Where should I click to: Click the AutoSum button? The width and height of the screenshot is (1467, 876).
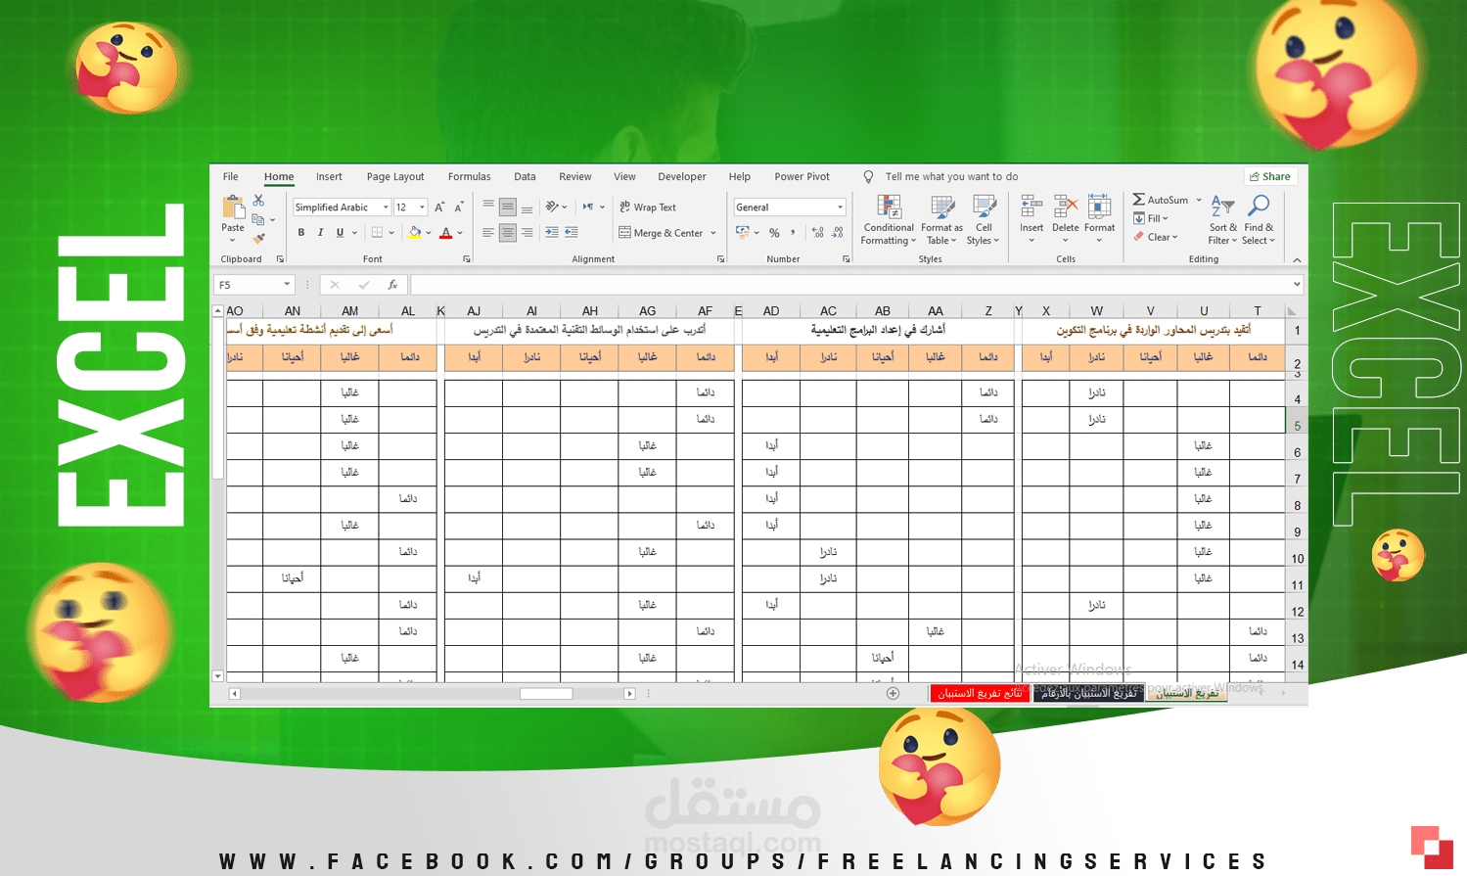click(x=1161, y=200)
